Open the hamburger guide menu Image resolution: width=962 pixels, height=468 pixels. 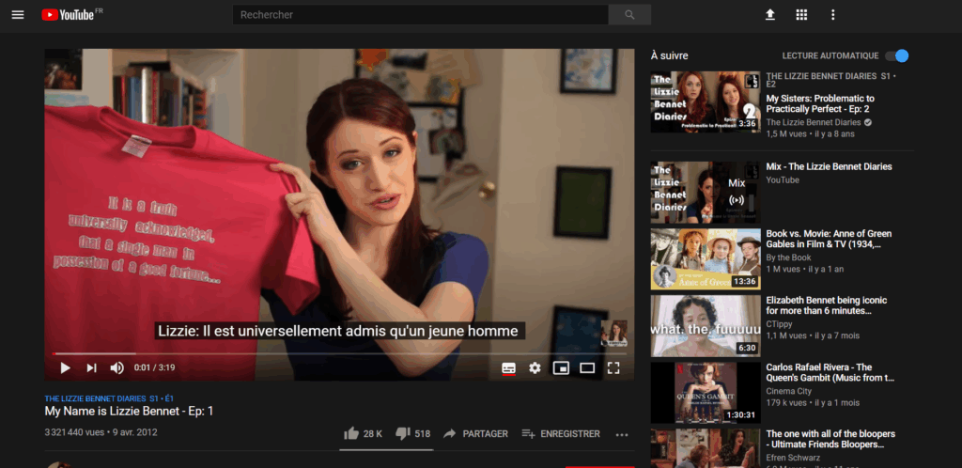[x=18, y=15]
